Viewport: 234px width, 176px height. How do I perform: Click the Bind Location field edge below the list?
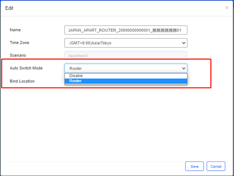point(126,85)
